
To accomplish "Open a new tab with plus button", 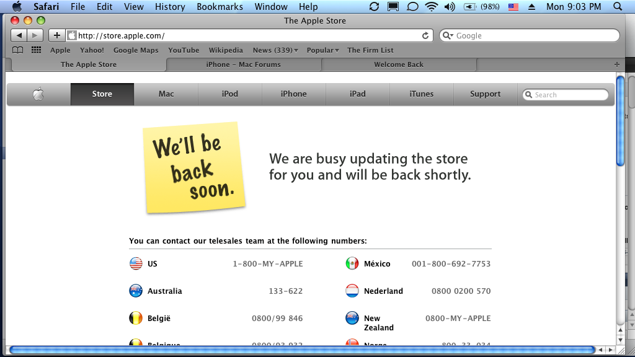I will click(x=617, y=64).
